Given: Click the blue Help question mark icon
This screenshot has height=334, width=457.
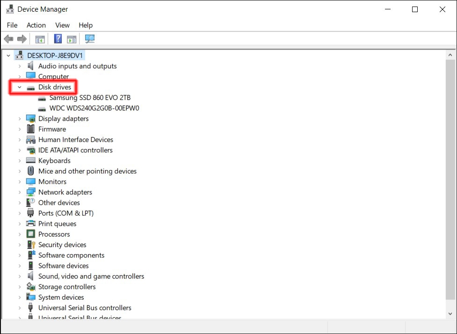Looking at the screenshot, I should click(58, 39).
